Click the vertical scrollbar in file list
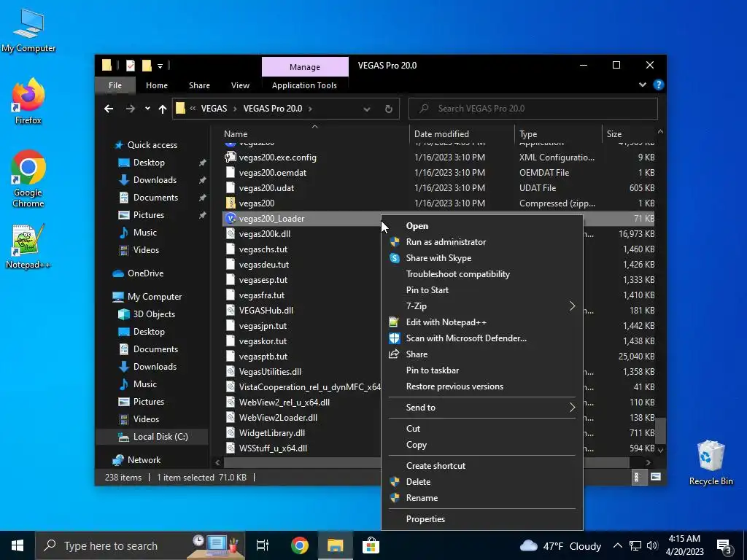This screenshot has width=747, height=560. pos(659,429)
